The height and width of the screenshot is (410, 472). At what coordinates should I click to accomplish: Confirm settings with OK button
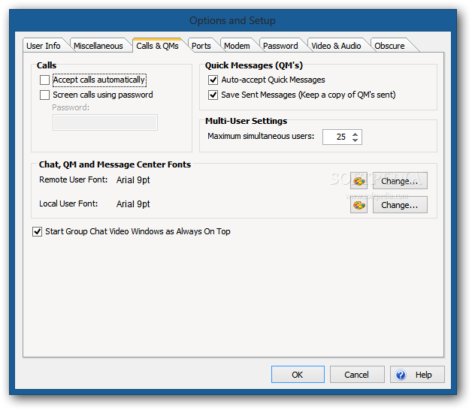(298, 375)
